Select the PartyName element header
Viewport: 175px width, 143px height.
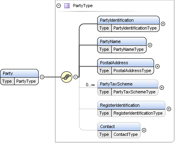point(122,41)
